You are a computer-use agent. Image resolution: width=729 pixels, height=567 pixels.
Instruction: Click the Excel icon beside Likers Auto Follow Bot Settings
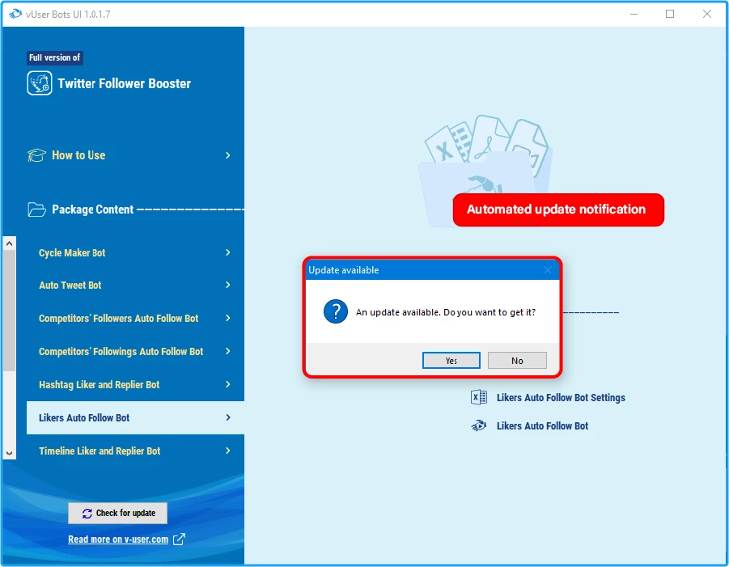tap(478, 397)
